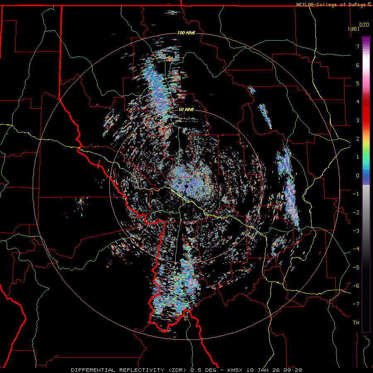Viewport: 373px width, 373px height.
Task: Click the TH threshold label on the scale
Action: (x=356, y=323)
